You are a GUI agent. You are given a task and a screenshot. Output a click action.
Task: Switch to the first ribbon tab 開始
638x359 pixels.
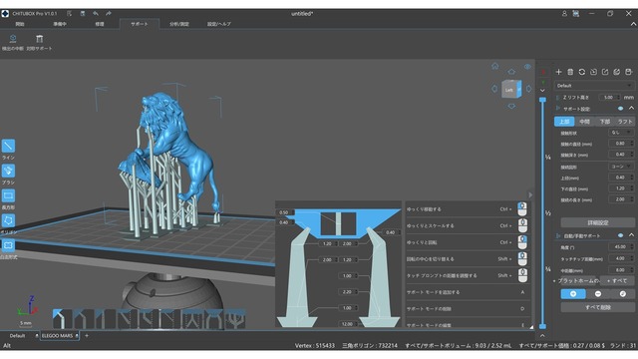20,24
